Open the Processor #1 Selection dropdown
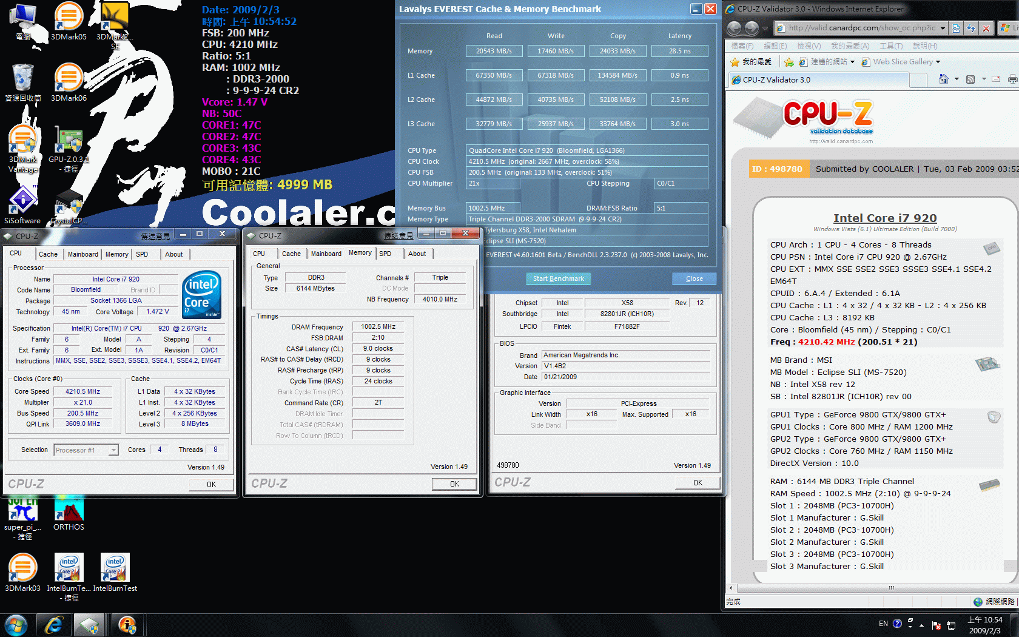The image size is (1019, 637). pos(86,450)
